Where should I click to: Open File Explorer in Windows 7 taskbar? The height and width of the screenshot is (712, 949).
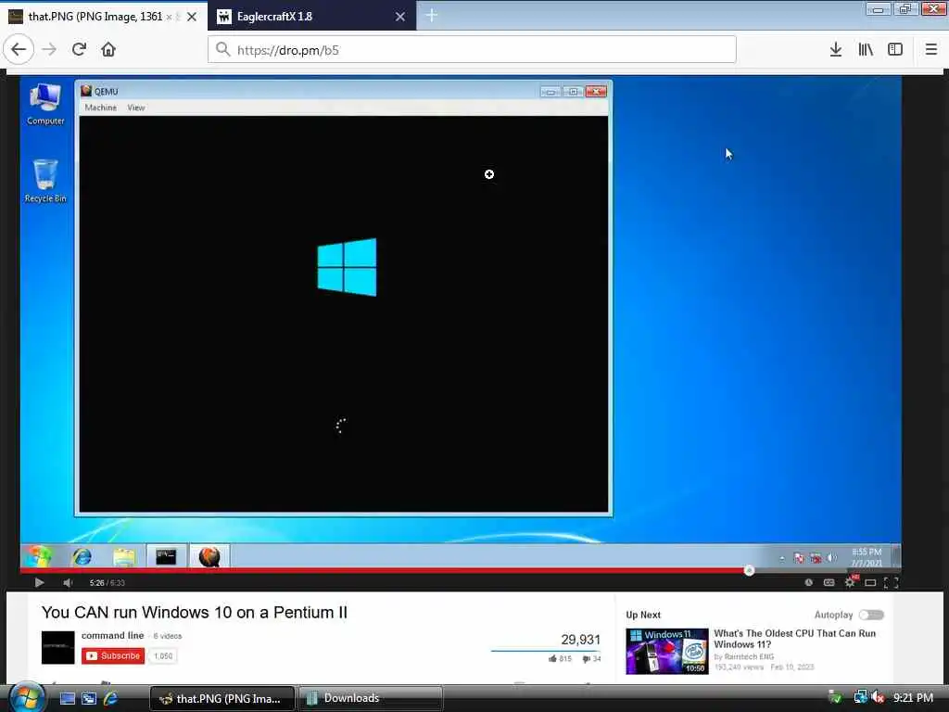[x=124, y=556]
